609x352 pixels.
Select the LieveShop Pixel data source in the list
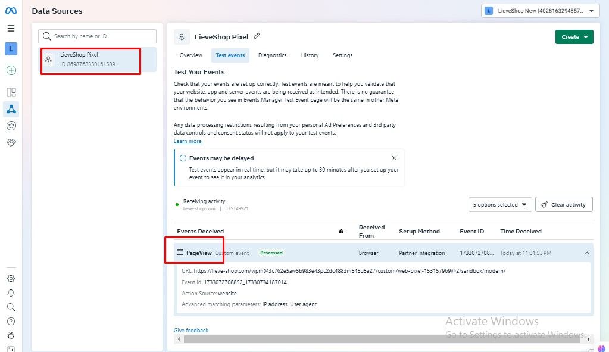click(98, 60)
